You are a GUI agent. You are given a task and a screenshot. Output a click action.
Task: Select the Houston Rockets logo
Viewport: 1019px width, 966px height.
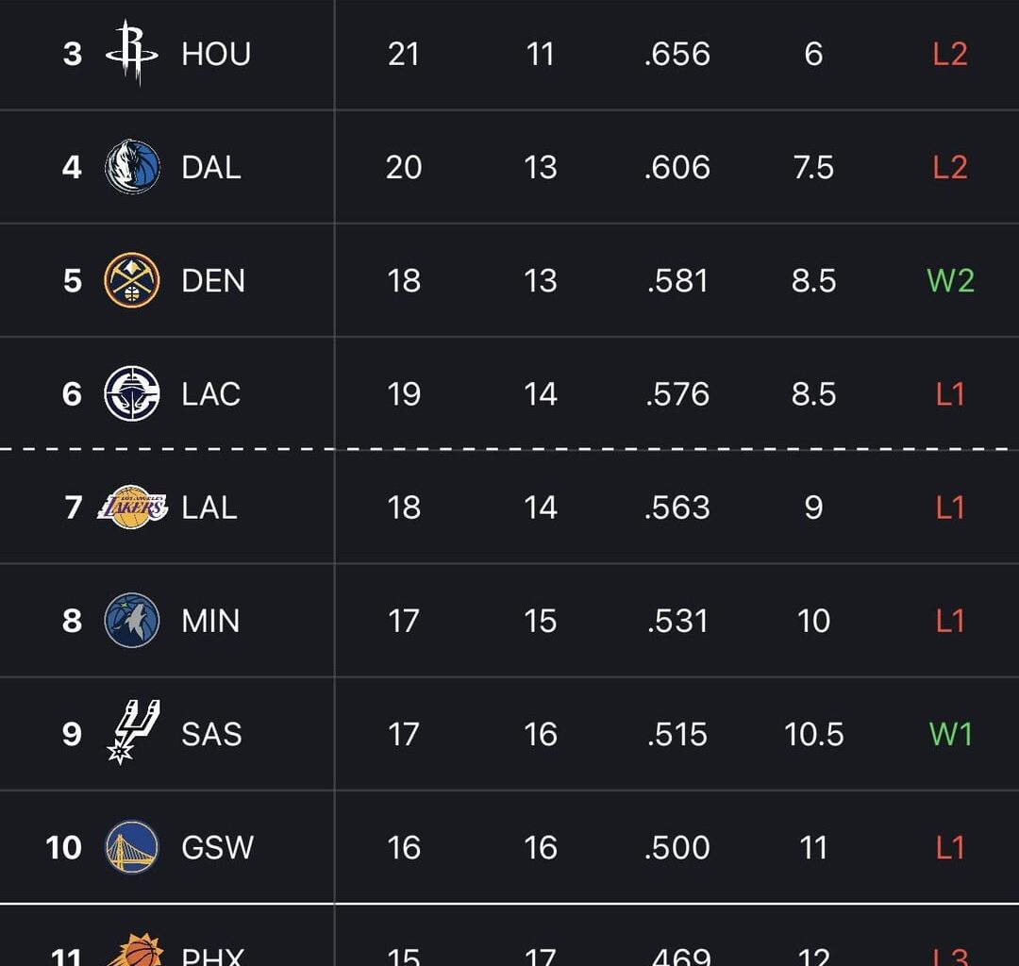[x=130, y=54]
